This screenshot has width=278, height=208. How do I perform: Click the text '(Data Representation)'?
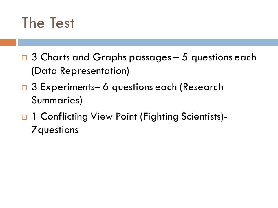coord(80,71)
